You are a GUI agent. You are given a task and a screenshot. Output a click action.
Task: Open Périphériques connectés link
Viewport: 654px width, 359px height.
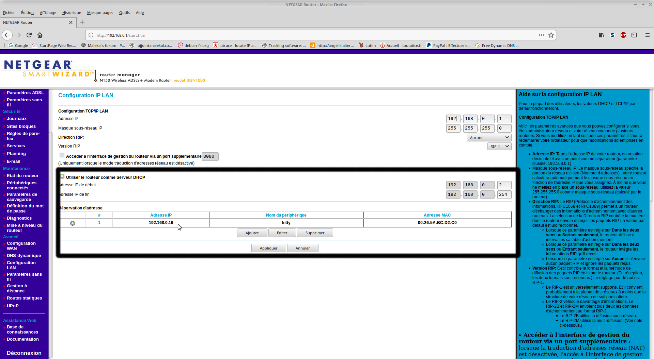coord(21,185)
